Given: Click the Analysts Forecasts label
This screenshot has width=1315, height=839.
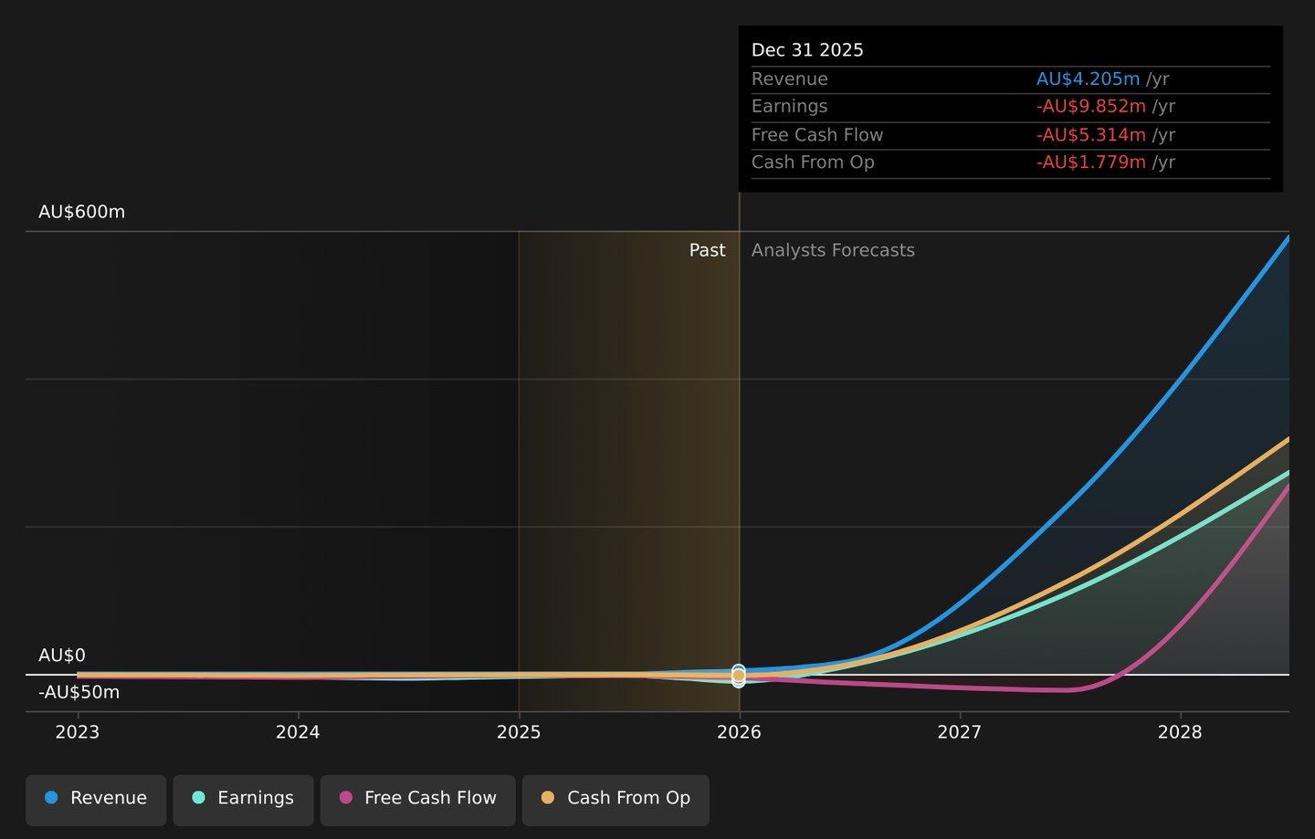Looking at the screenshot, I should (833, 250).
